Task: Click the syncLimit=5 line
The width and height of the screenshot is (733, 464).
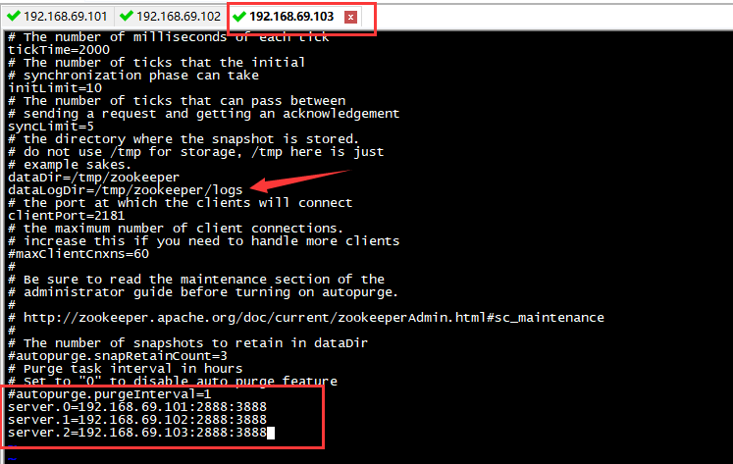Action: (51, 127)
